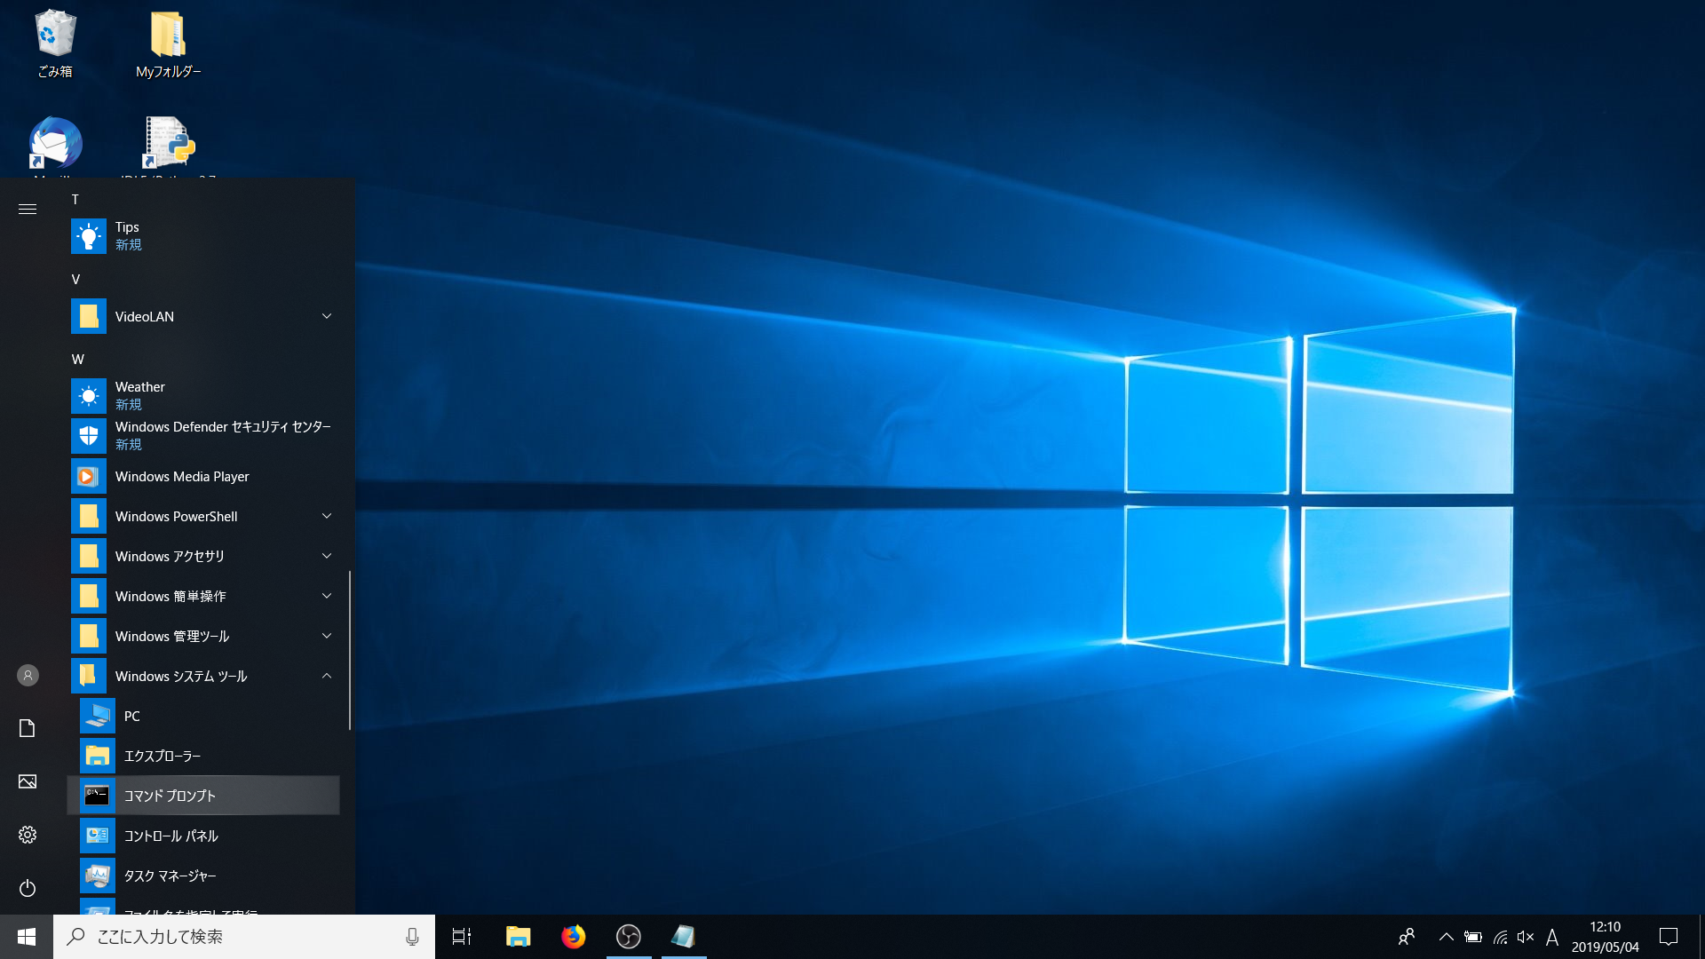Click the Power button icon
This screenshot has width=1705, height=959.
tap(28, 888)
